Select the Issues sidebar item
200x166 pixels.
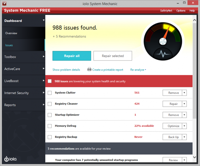[x=23, y=45]
